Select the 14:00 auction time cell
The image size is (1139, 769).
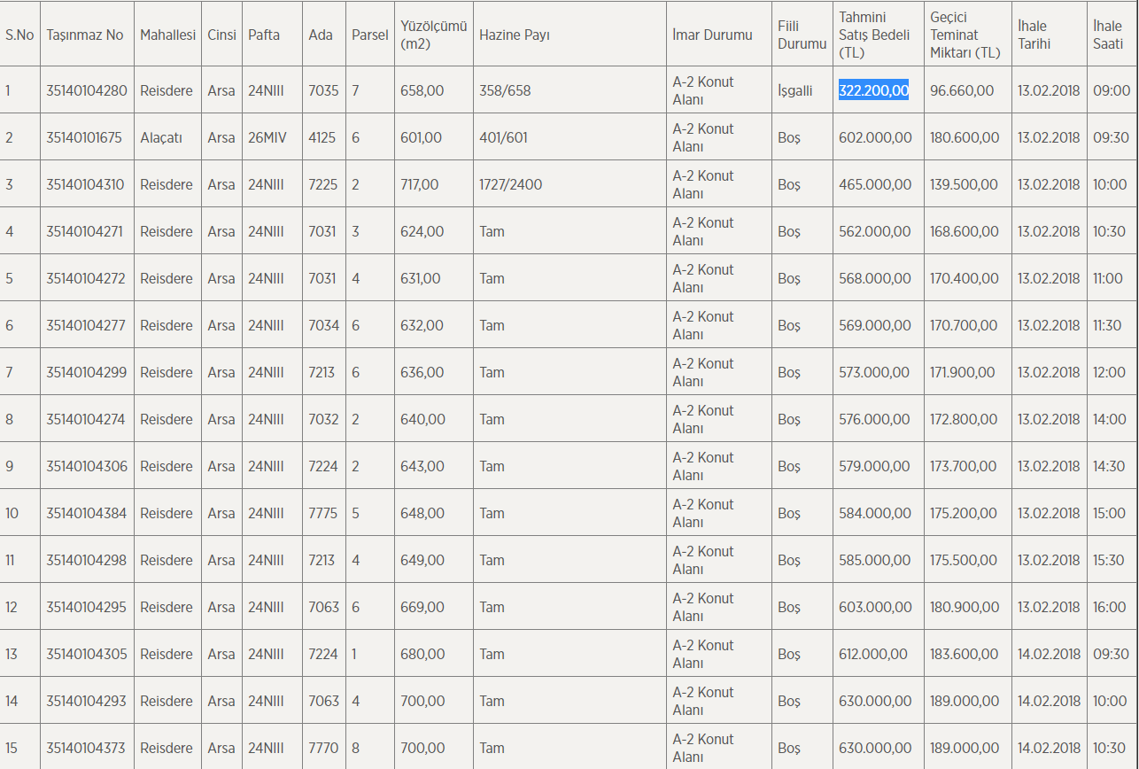1110,419
